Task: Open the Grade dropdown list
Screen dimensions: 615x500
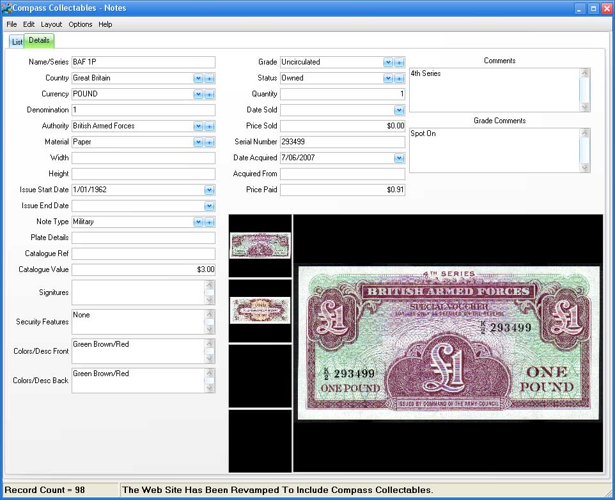Action: click(388, 63)
